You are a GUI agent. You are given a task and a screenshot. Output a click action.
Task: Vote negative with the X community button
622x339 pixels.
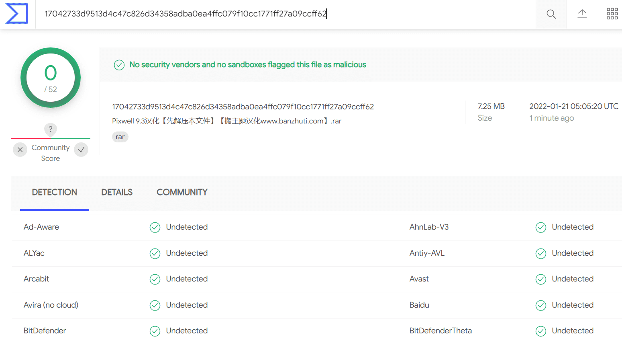[x=20, y=150]
